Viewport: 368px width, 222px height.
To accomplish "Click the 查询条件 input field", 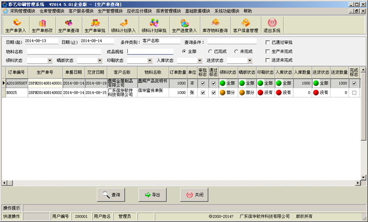I will point(232,41).
